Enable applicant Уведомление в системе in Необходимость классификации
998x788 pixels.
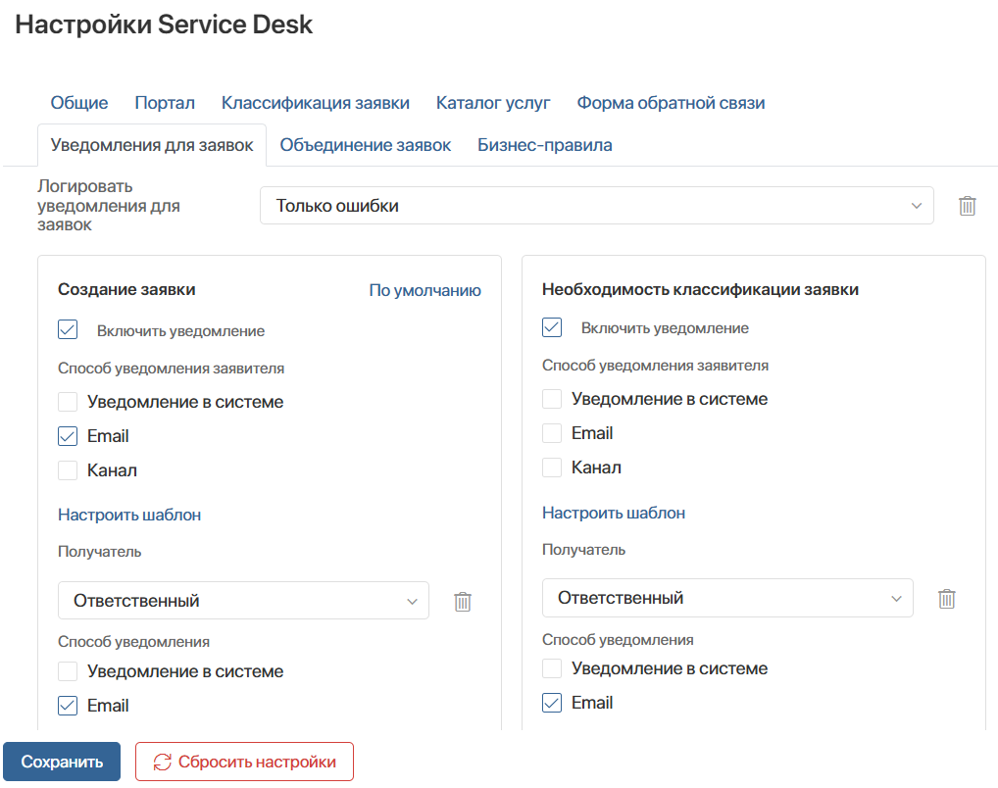tap(552, 399)
